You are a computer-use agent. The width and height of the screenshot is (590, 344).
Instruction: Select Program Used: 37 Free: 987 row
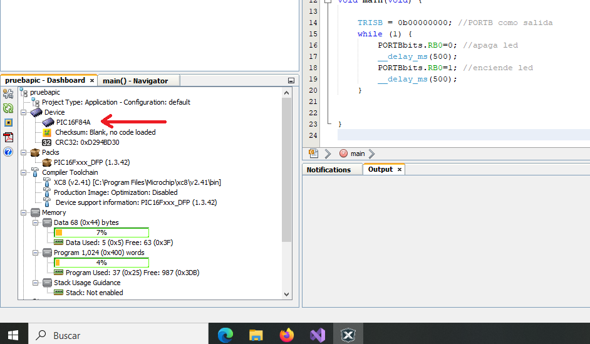pyautogui.click(x=132, y=273)
